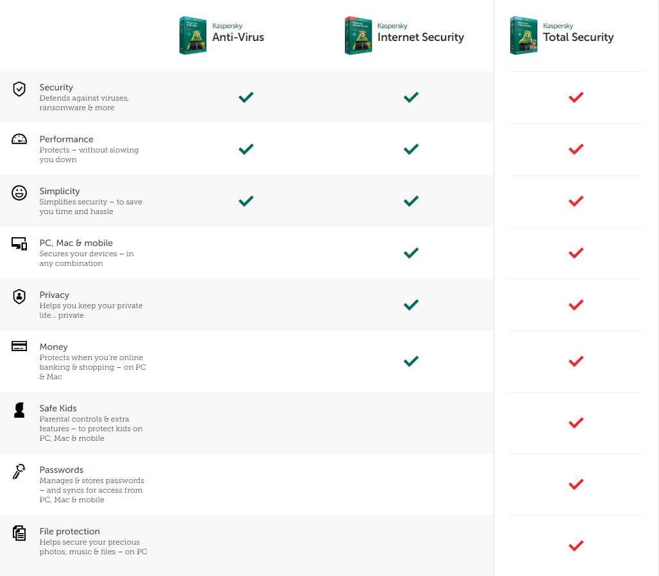Click "Manages & stores passwords" description
Image resolution: width=659 pixels, height=576 pixels.
point(92,490)
